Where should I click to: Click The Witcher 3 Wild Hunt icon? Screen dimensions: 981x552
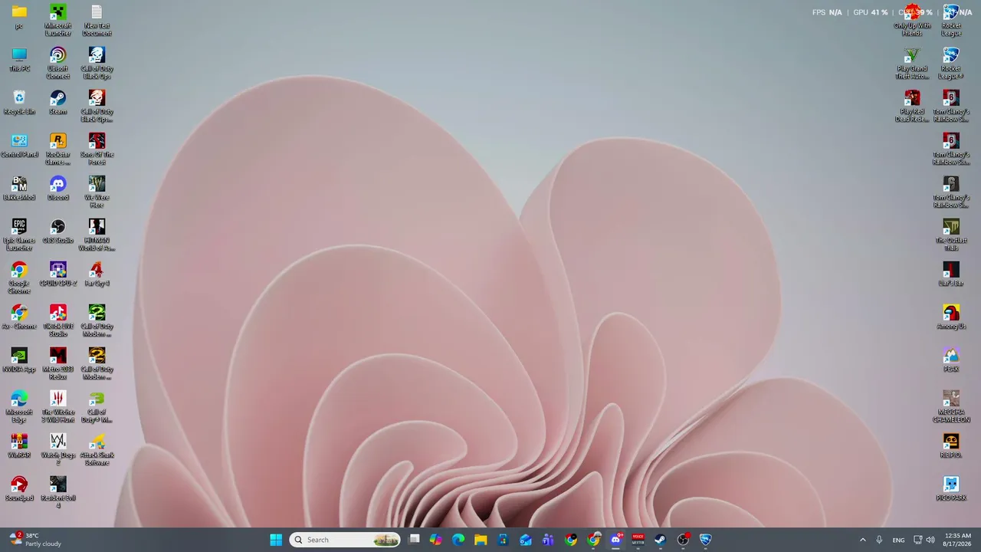pos(58,406)
